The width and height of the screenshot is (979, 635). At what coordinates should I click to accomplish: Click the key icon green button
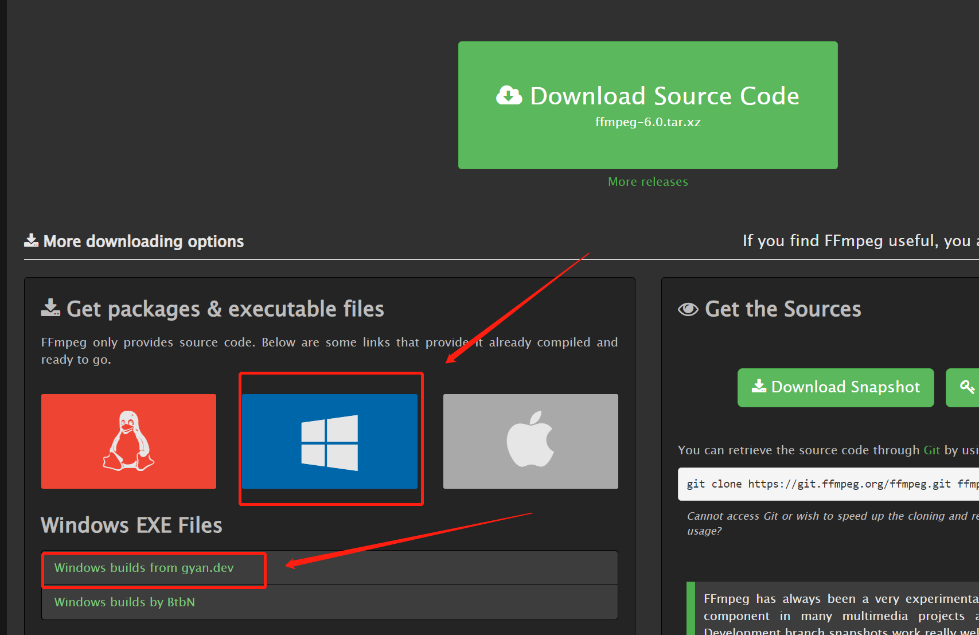pyautogui.click(x=964, y=388)
